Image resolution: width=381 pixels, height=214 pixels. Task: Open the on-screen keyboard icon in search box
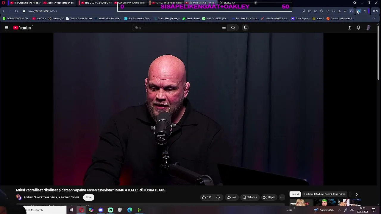coord(224,28)
